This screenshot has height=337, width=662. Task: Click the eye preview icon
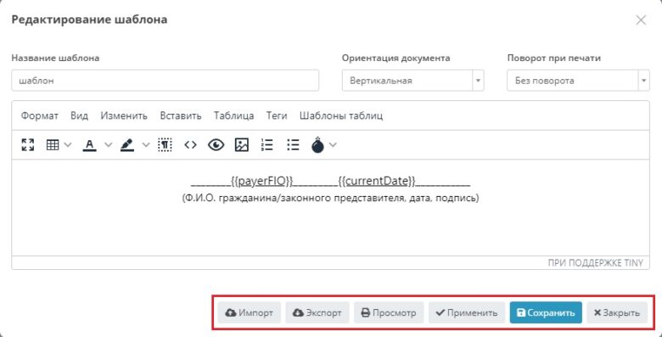pos(216,145)
